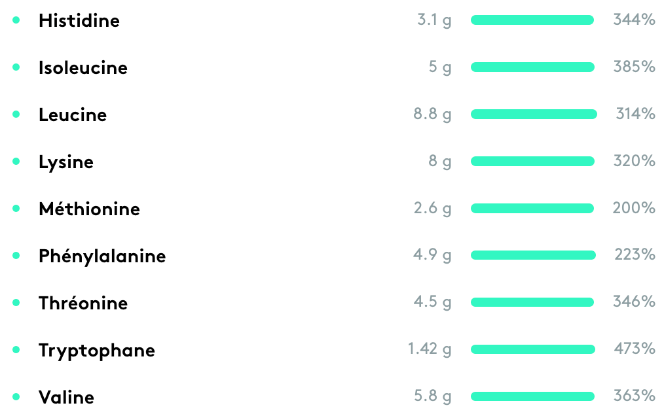Select the bullet dot beside Phénylalanine
The height and width of the screenshot is (416, 664).
tap(16, 256)
